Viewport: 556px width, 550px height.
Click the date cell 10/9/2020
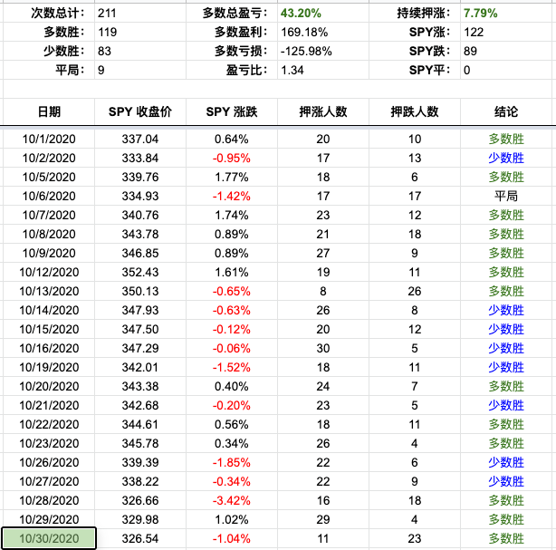click(x=49, y=254)
